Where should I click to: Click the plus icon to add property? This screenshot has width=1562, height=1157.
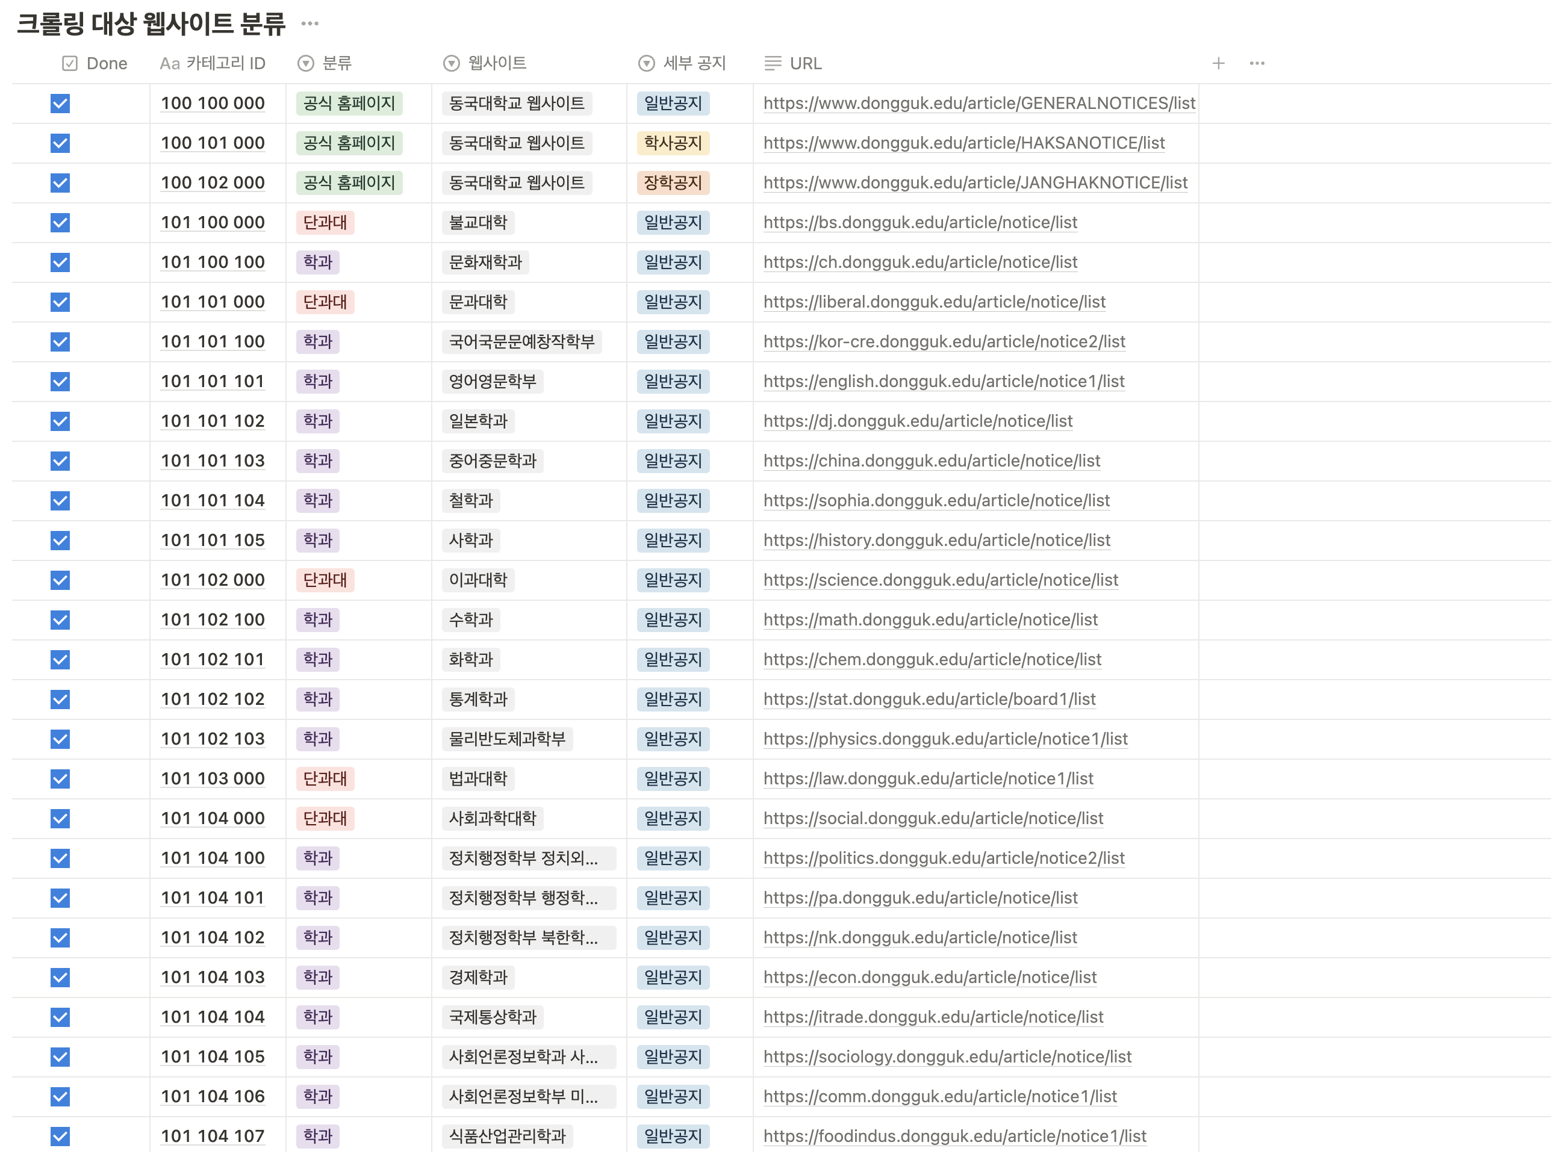tap(1218, 64)
